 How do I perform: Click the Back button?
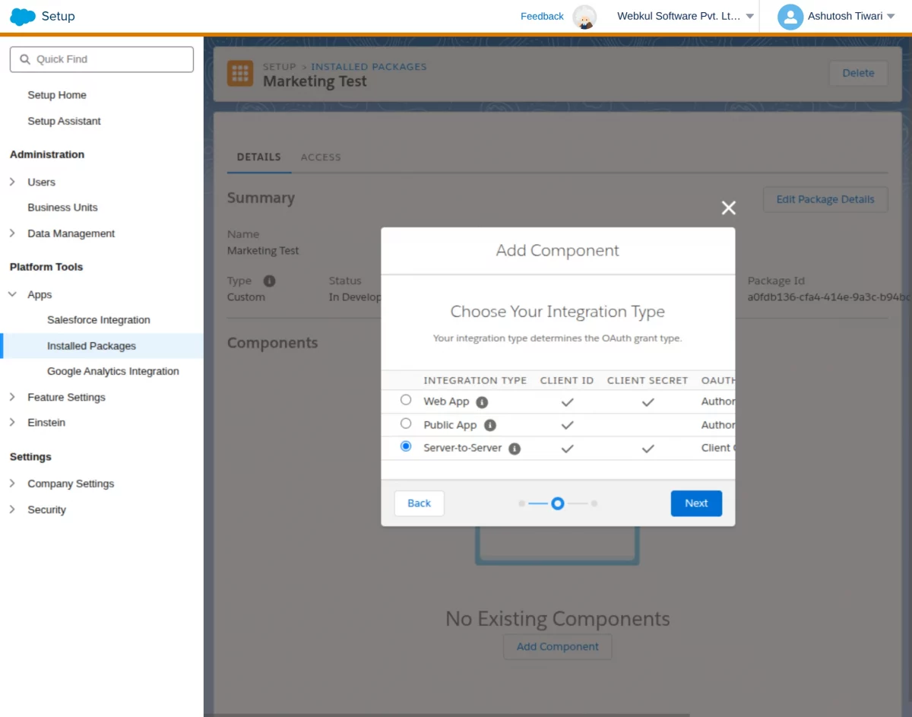click(419, 503)
